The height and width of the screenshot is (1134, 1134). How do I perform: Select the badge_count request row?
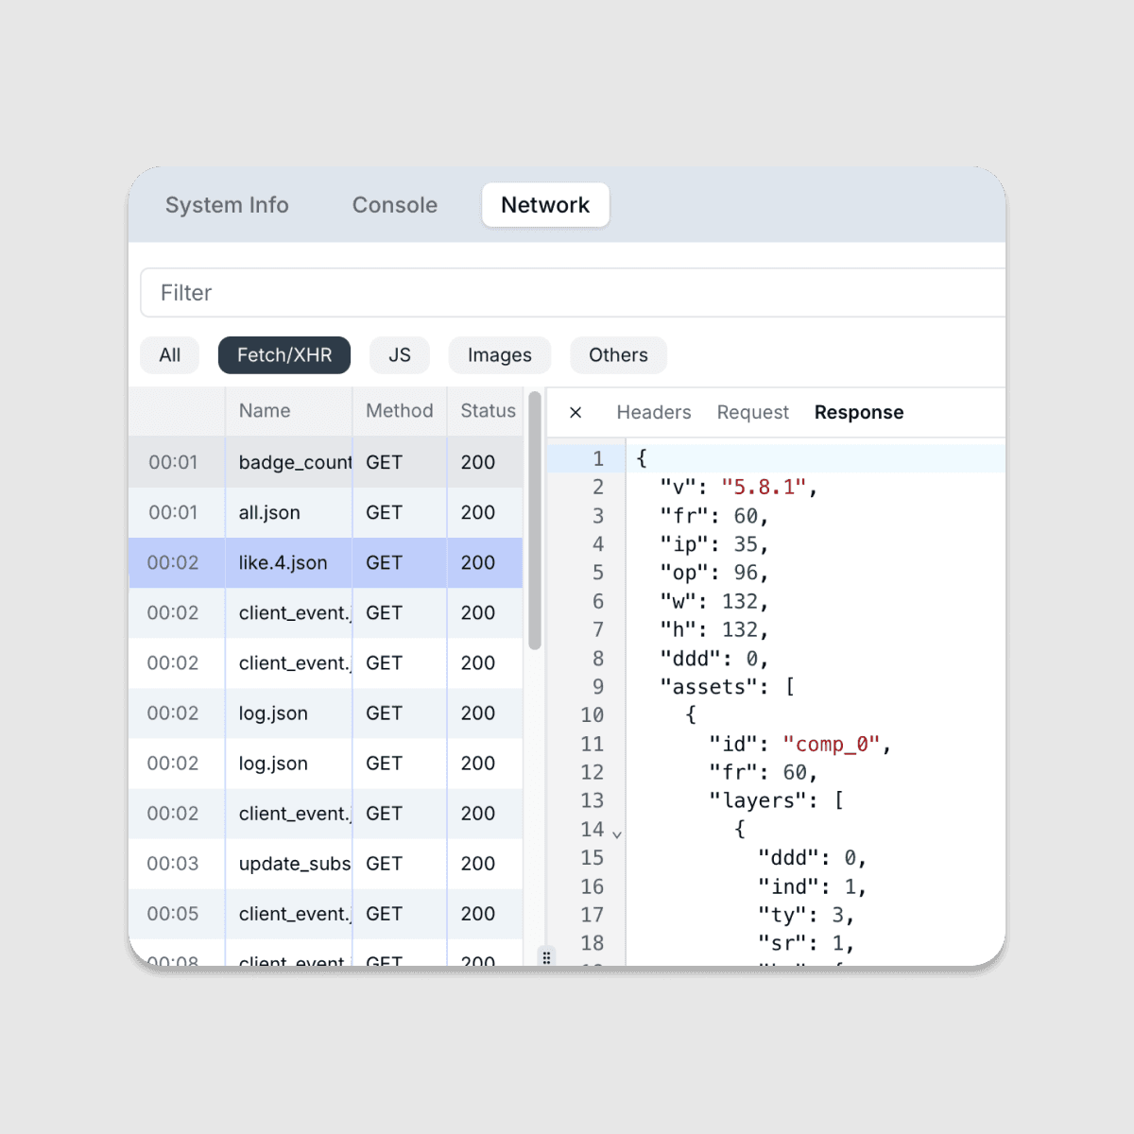[x=294, y=462]
